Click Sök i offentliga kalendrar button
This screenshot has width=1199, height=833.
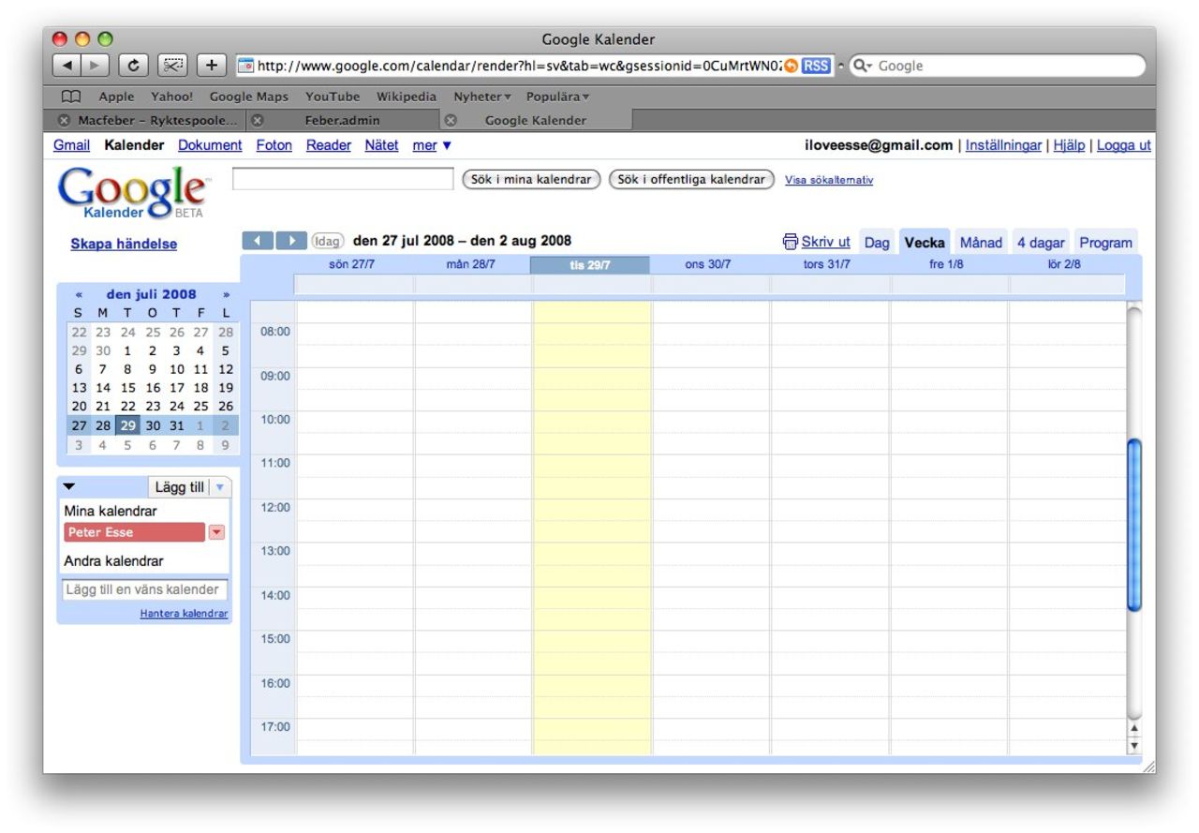690,179
